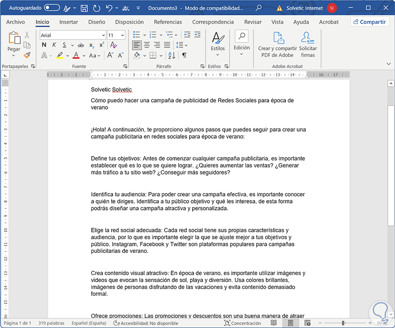Toggle bold (N) formatting
This screenshot has width=395, height=328.
coord(44,45)
